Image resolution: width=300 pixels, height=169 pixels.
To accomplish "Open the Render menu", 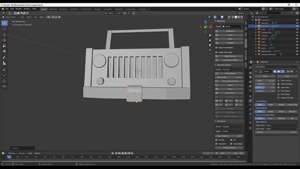I will 19,9.
